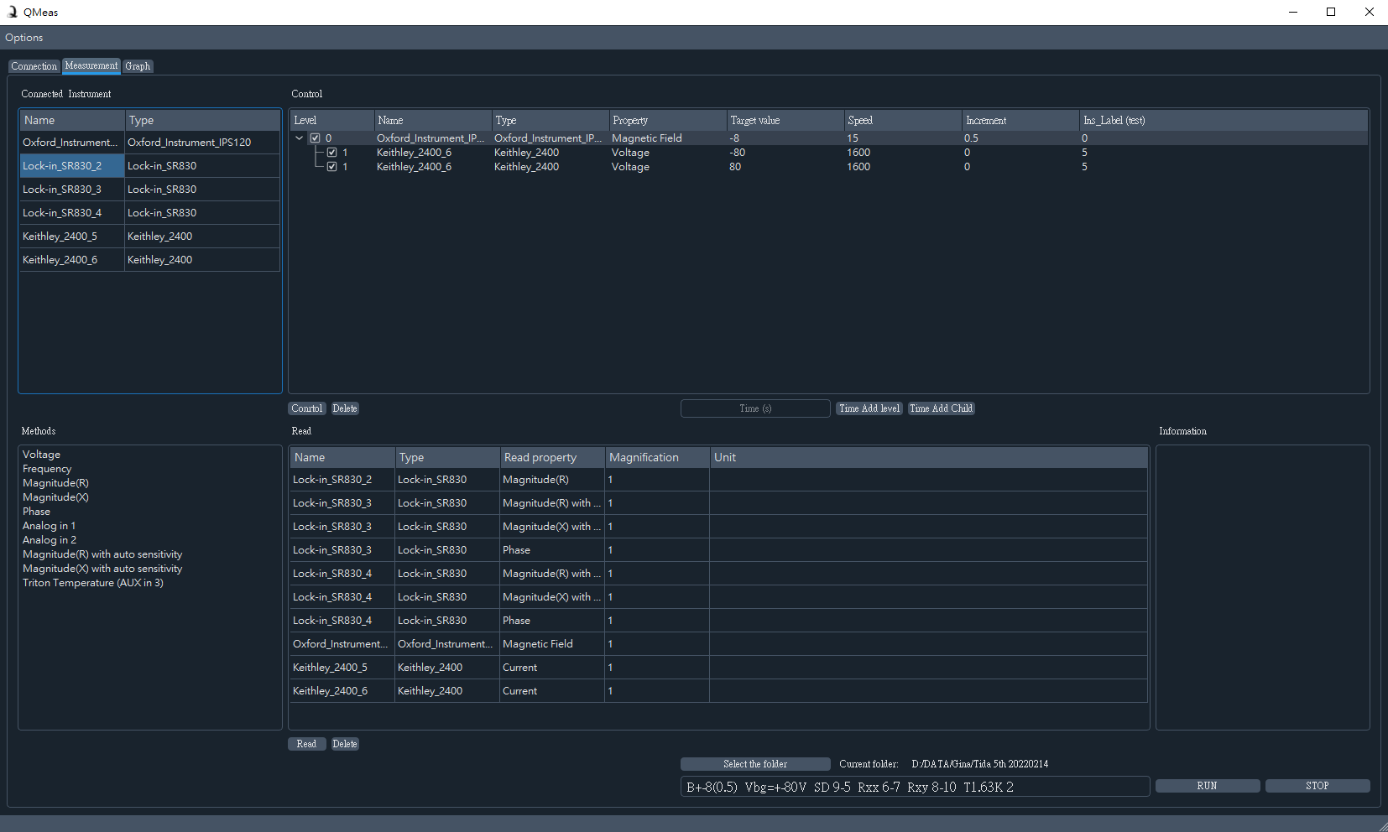
Task: Select Lock-in_SR830_4 in Connected Instrument list
Action: tap(150, 213)
